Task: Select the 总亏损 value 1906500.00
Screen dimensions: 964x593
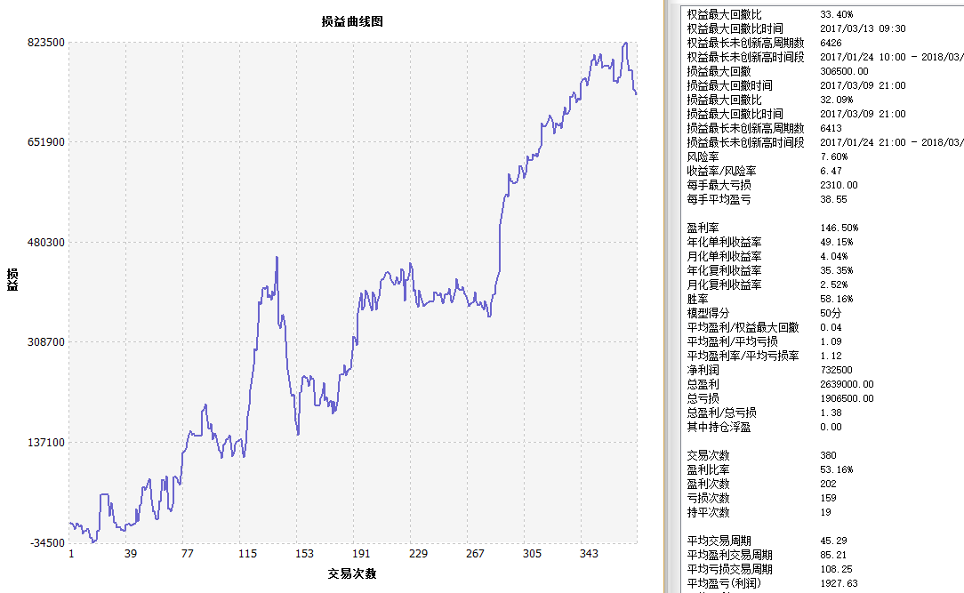Action: [x=847, y=398]
